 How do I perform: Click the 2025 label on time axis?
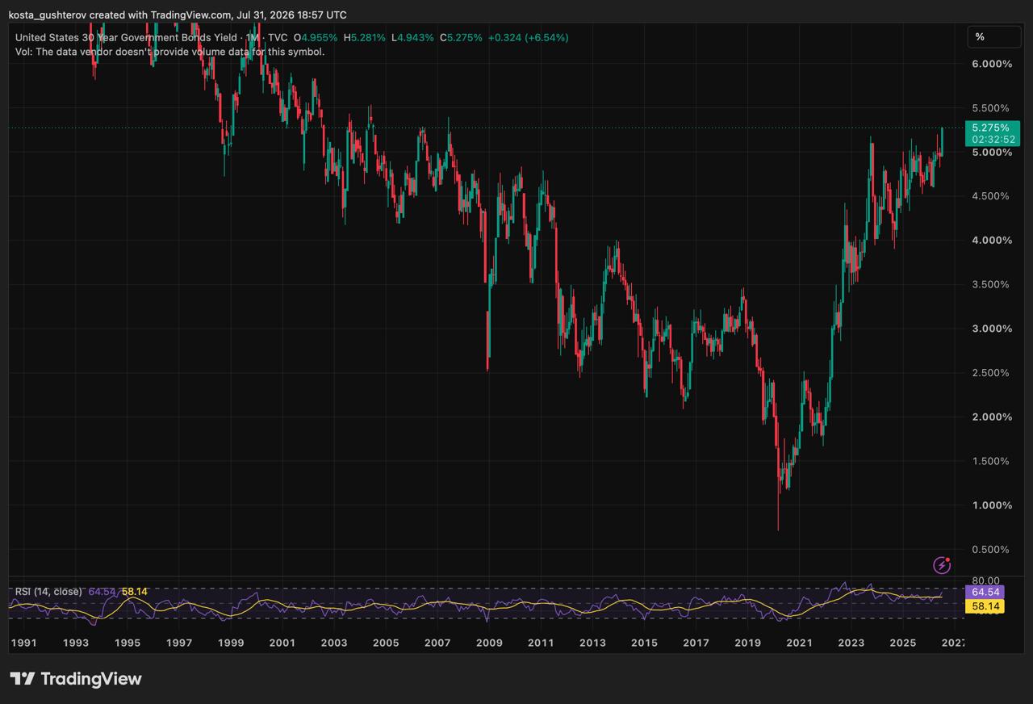(x=903, y=643)
